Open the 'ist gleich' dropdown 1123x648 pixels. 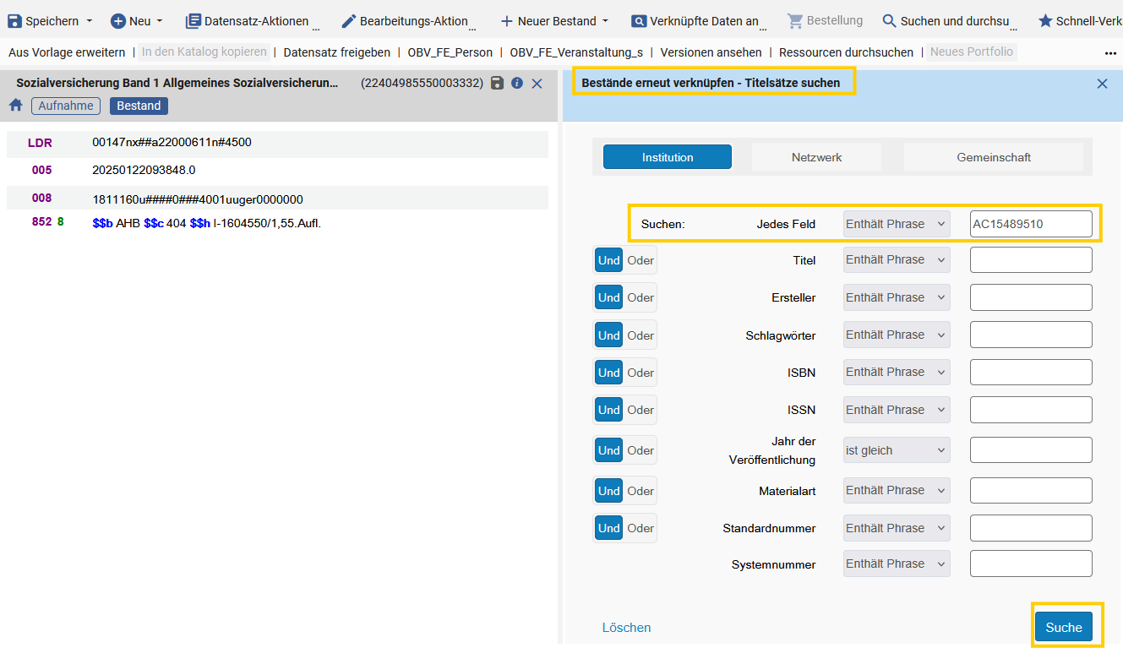897,450
